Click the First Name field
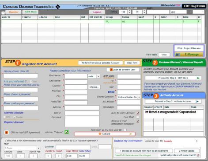208x161 pixels. pyautogui.click(x=76, y=76)
